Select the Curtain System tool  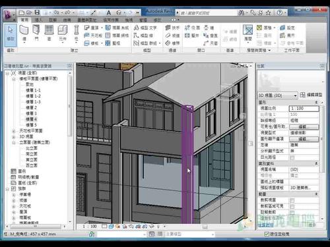[117, 28]
